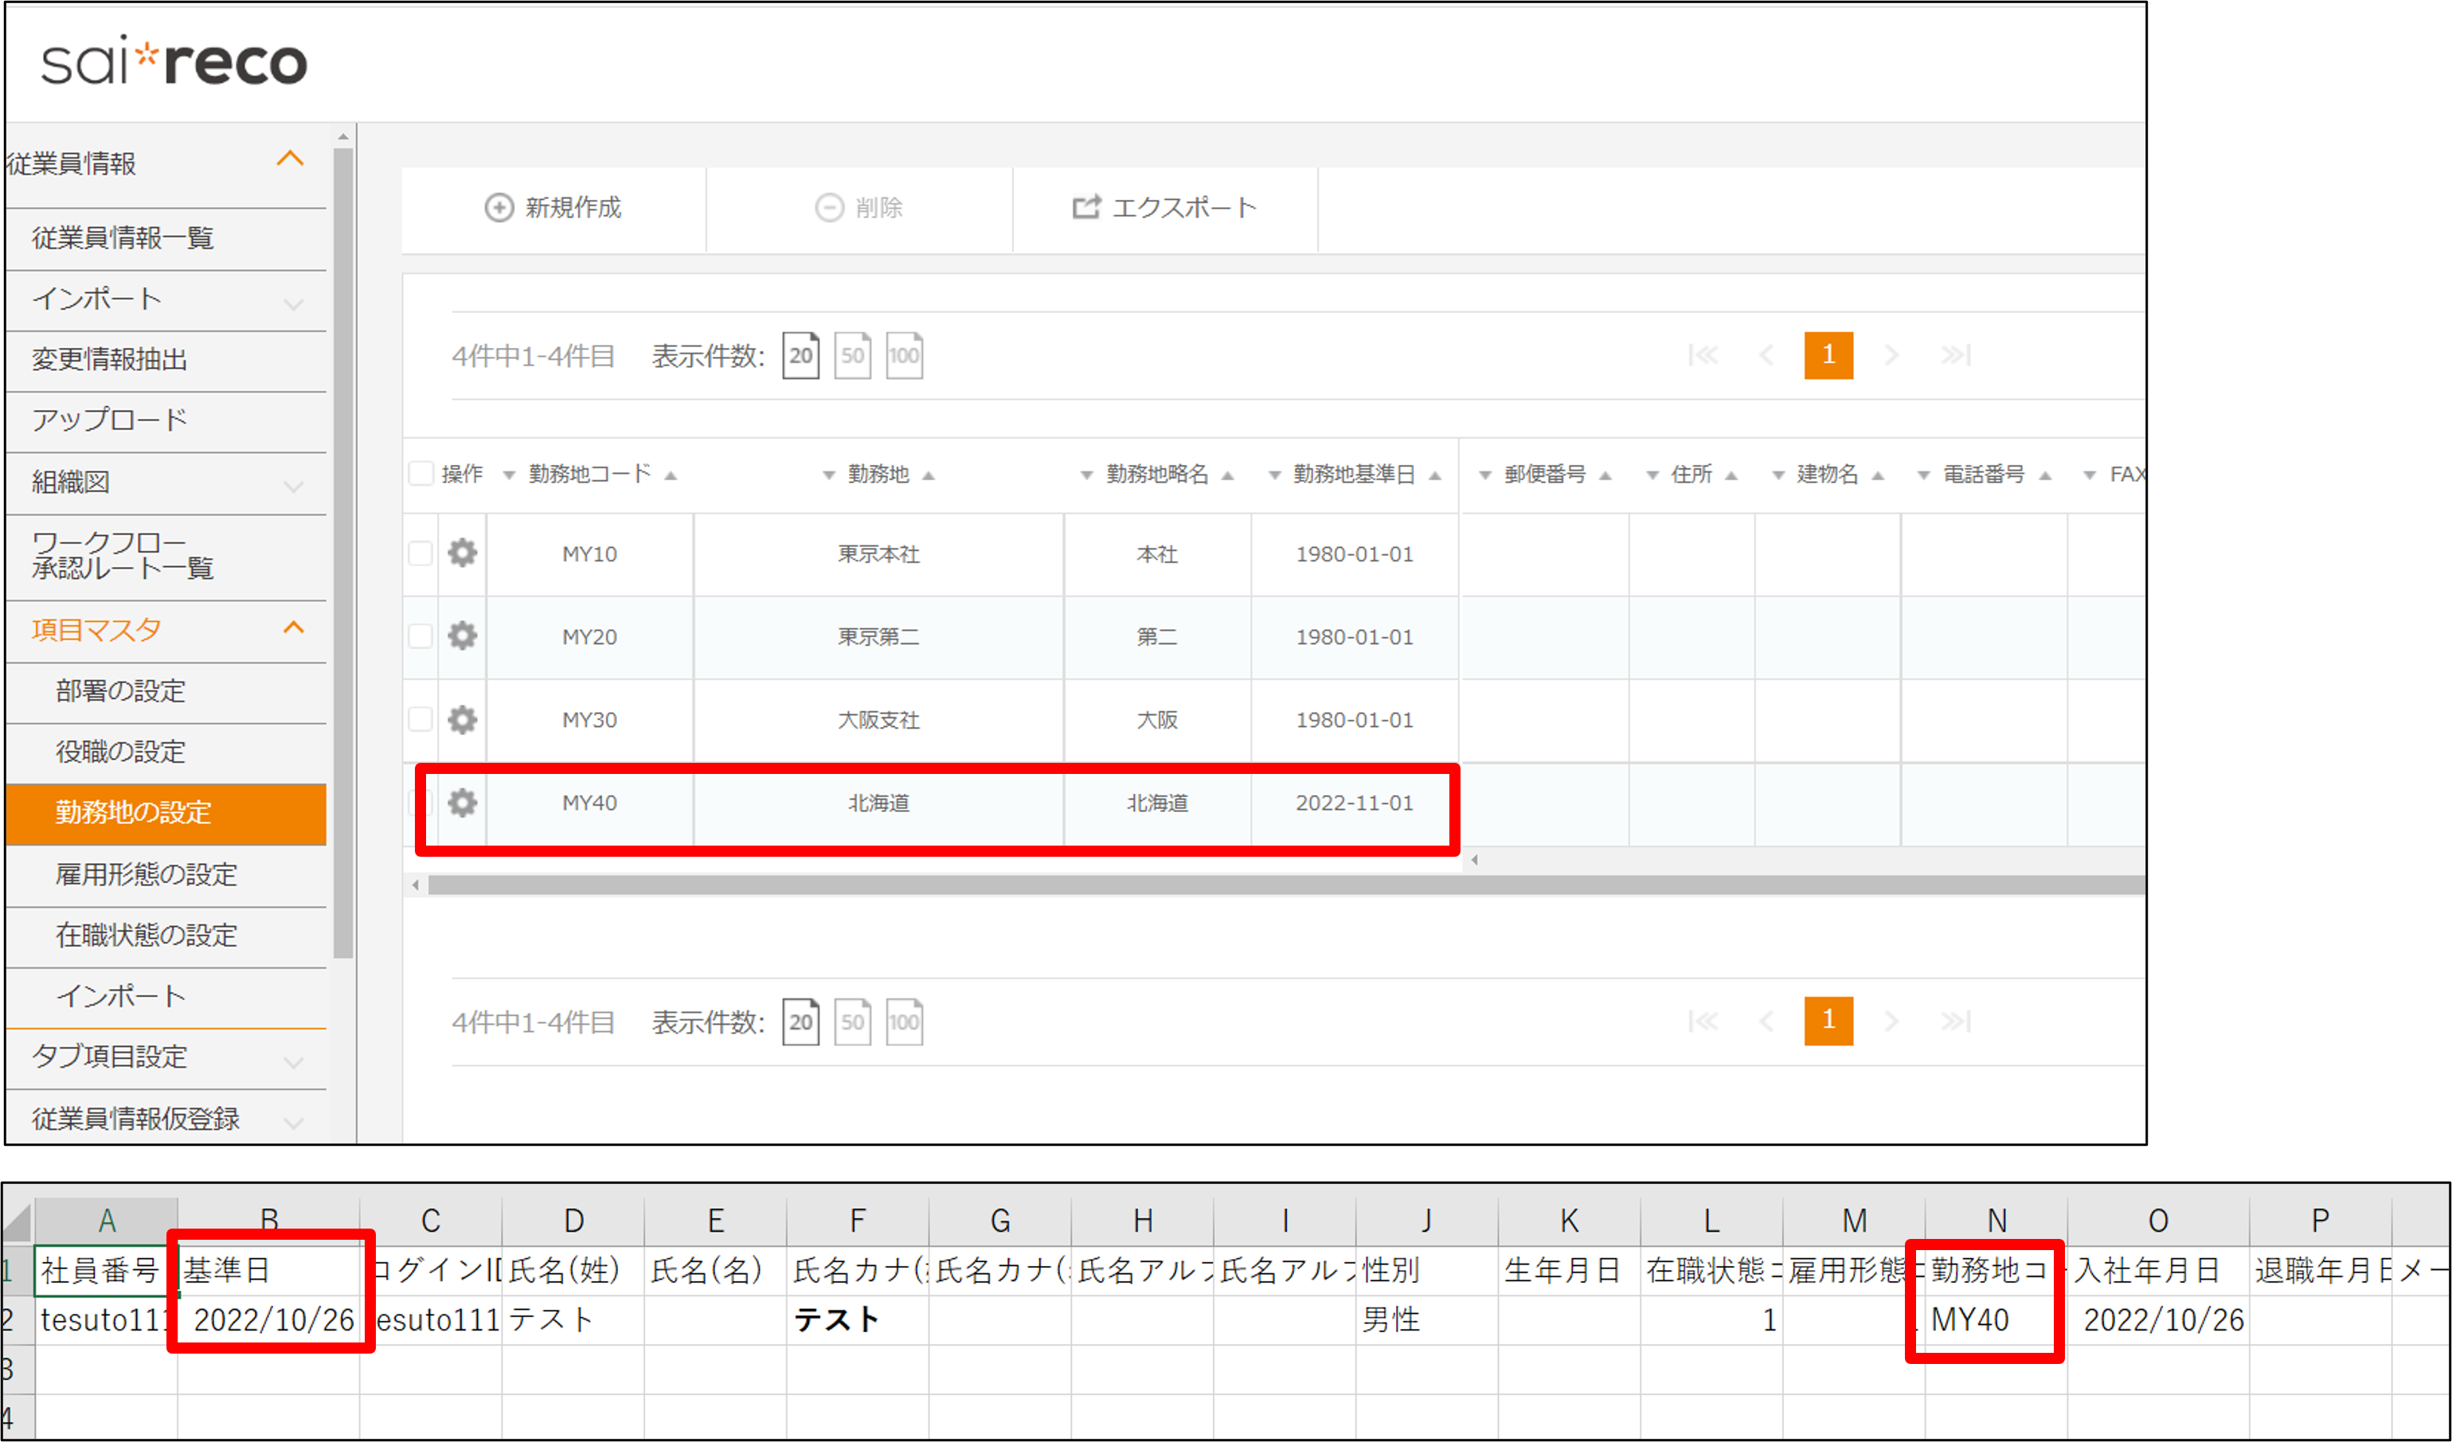Select Excel cell N2 containing MY40
This screenshot has width=2452, height=1442.
point(1996,1320)
